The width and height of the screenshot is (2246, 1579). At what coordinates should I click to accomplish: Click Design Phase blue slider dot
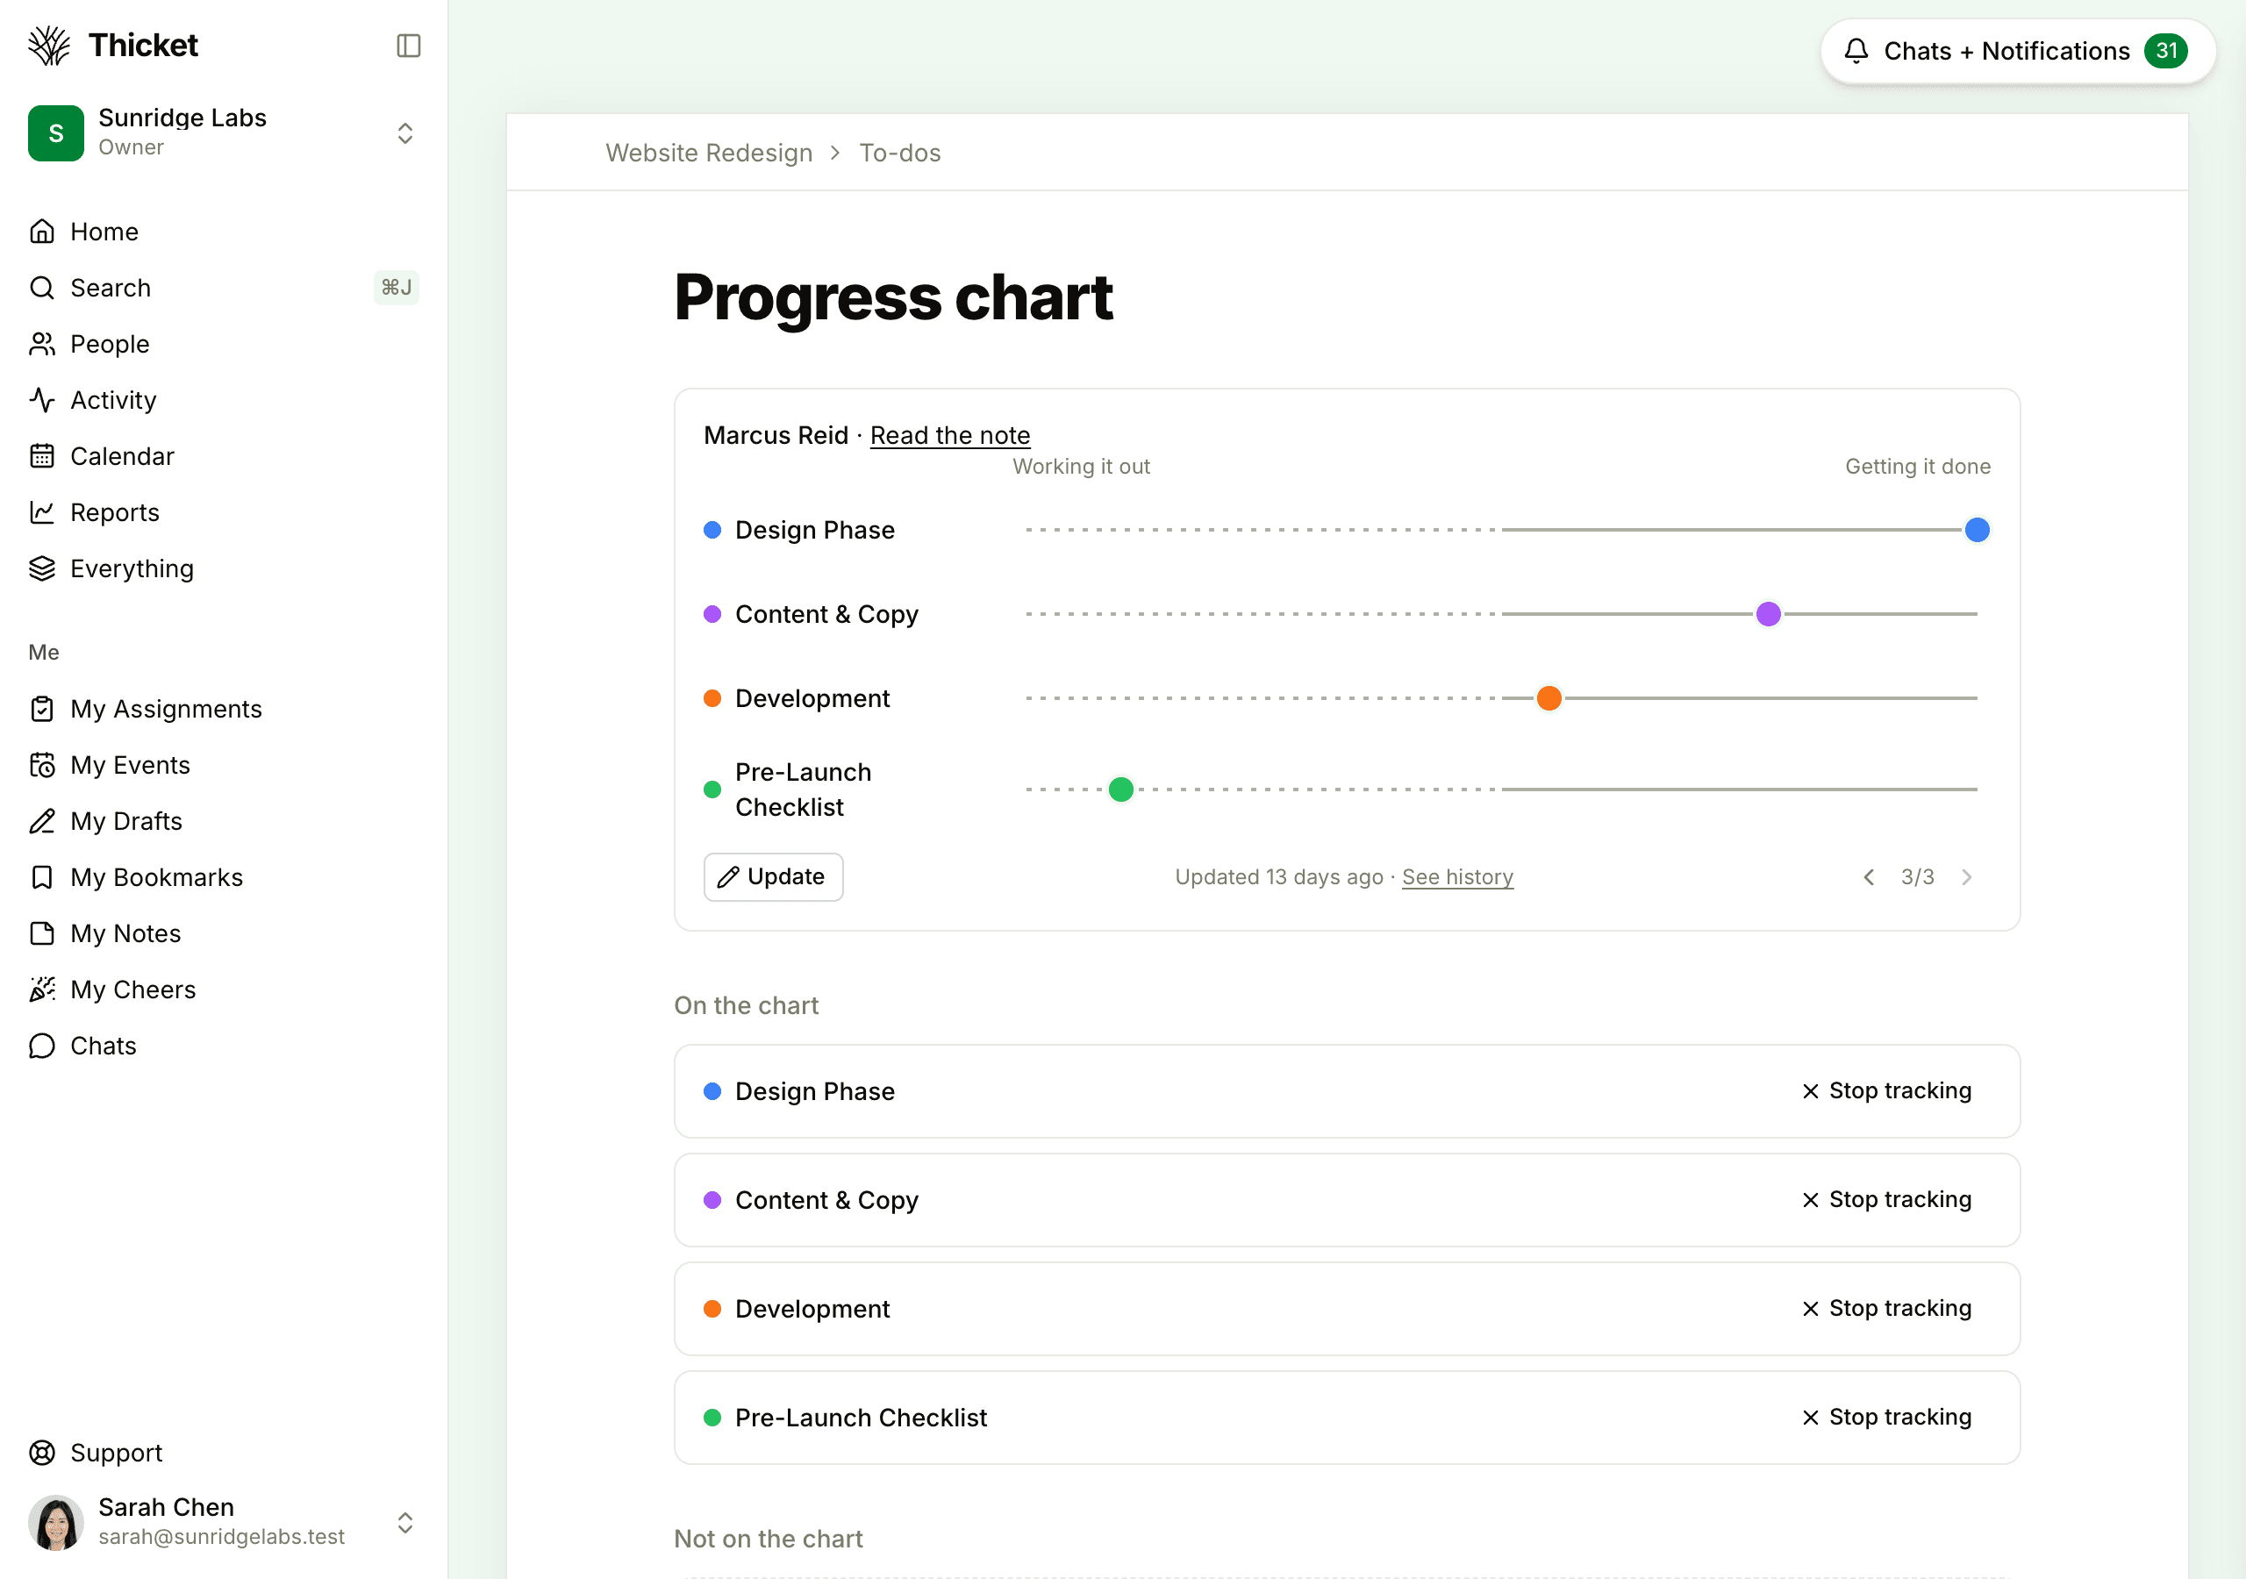click(1977, 529)
